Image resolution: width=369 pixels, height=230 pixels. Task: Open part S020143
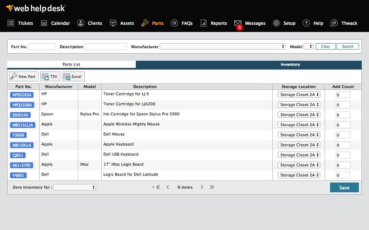pyautogui.click(x=20, y=115)
